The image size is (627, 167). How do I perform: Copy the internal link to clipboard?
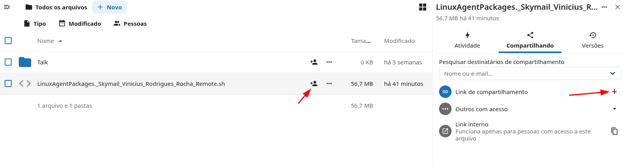[615, 131]
